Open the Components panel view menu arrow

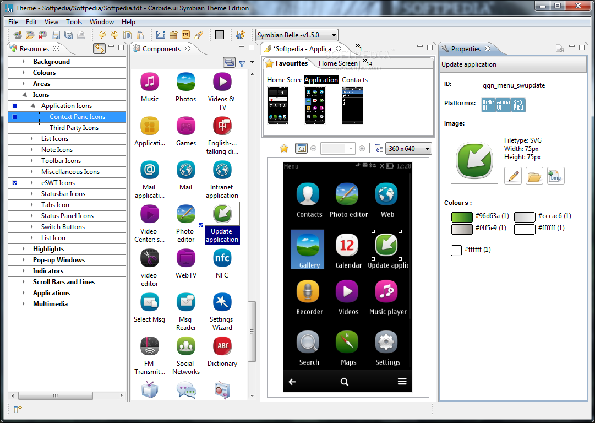pyautogui.click(x=252, y=63)
